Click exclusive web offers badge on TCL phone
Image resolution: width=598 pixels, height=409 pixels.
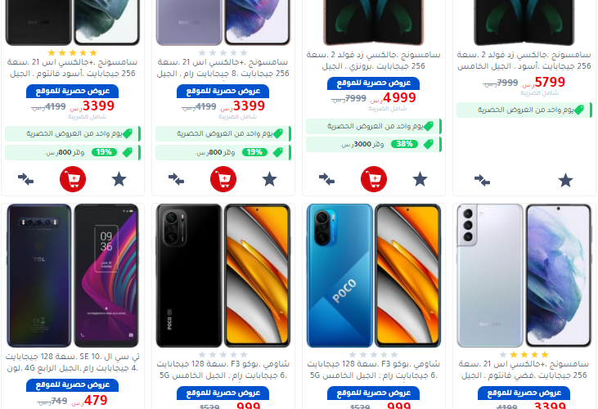click(x=73, y=385)
